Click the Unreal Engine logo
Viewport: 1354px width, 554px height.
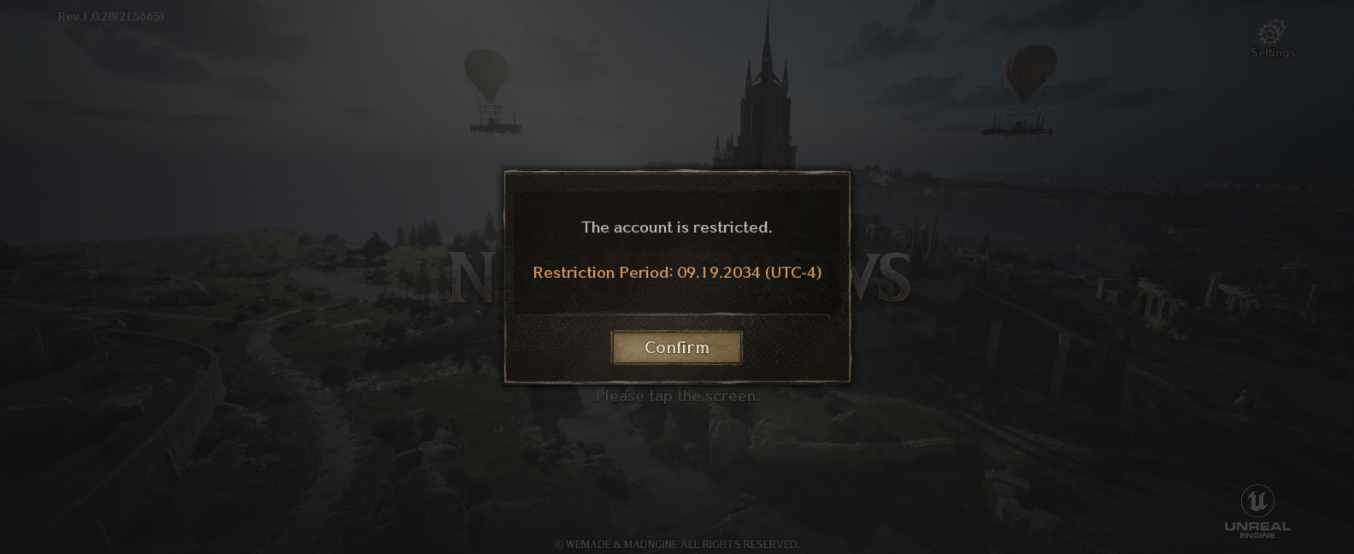point(1257,500)
